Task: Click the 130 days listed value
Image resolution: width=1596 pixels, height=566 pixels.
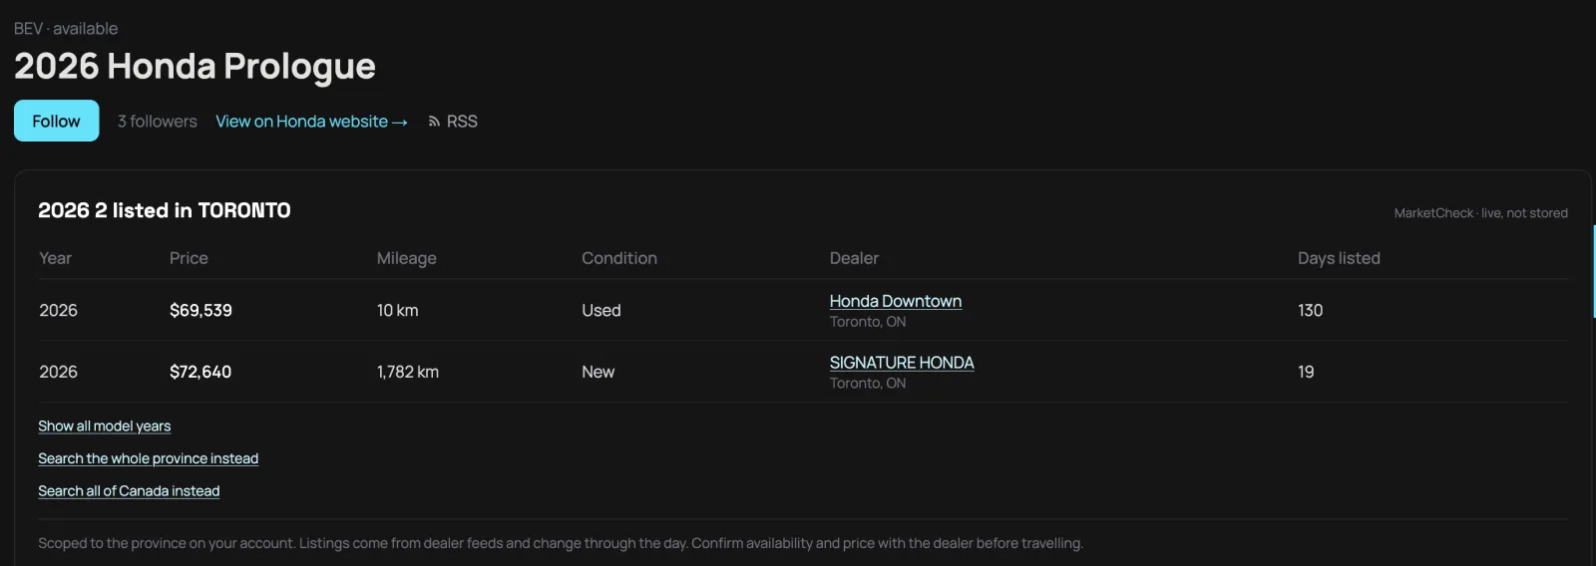Action: pyautogui.click(x=1310, y=311)
